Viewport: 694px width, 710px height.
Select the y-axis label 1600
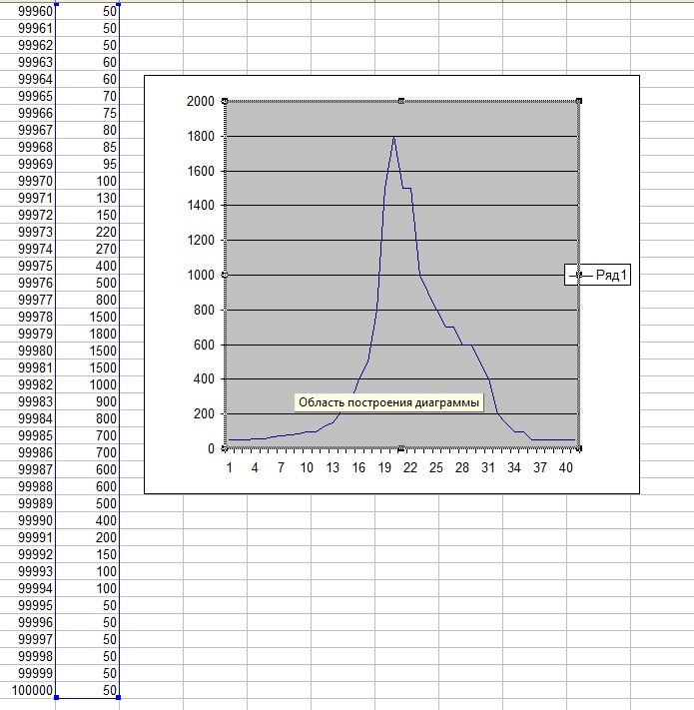200,171
